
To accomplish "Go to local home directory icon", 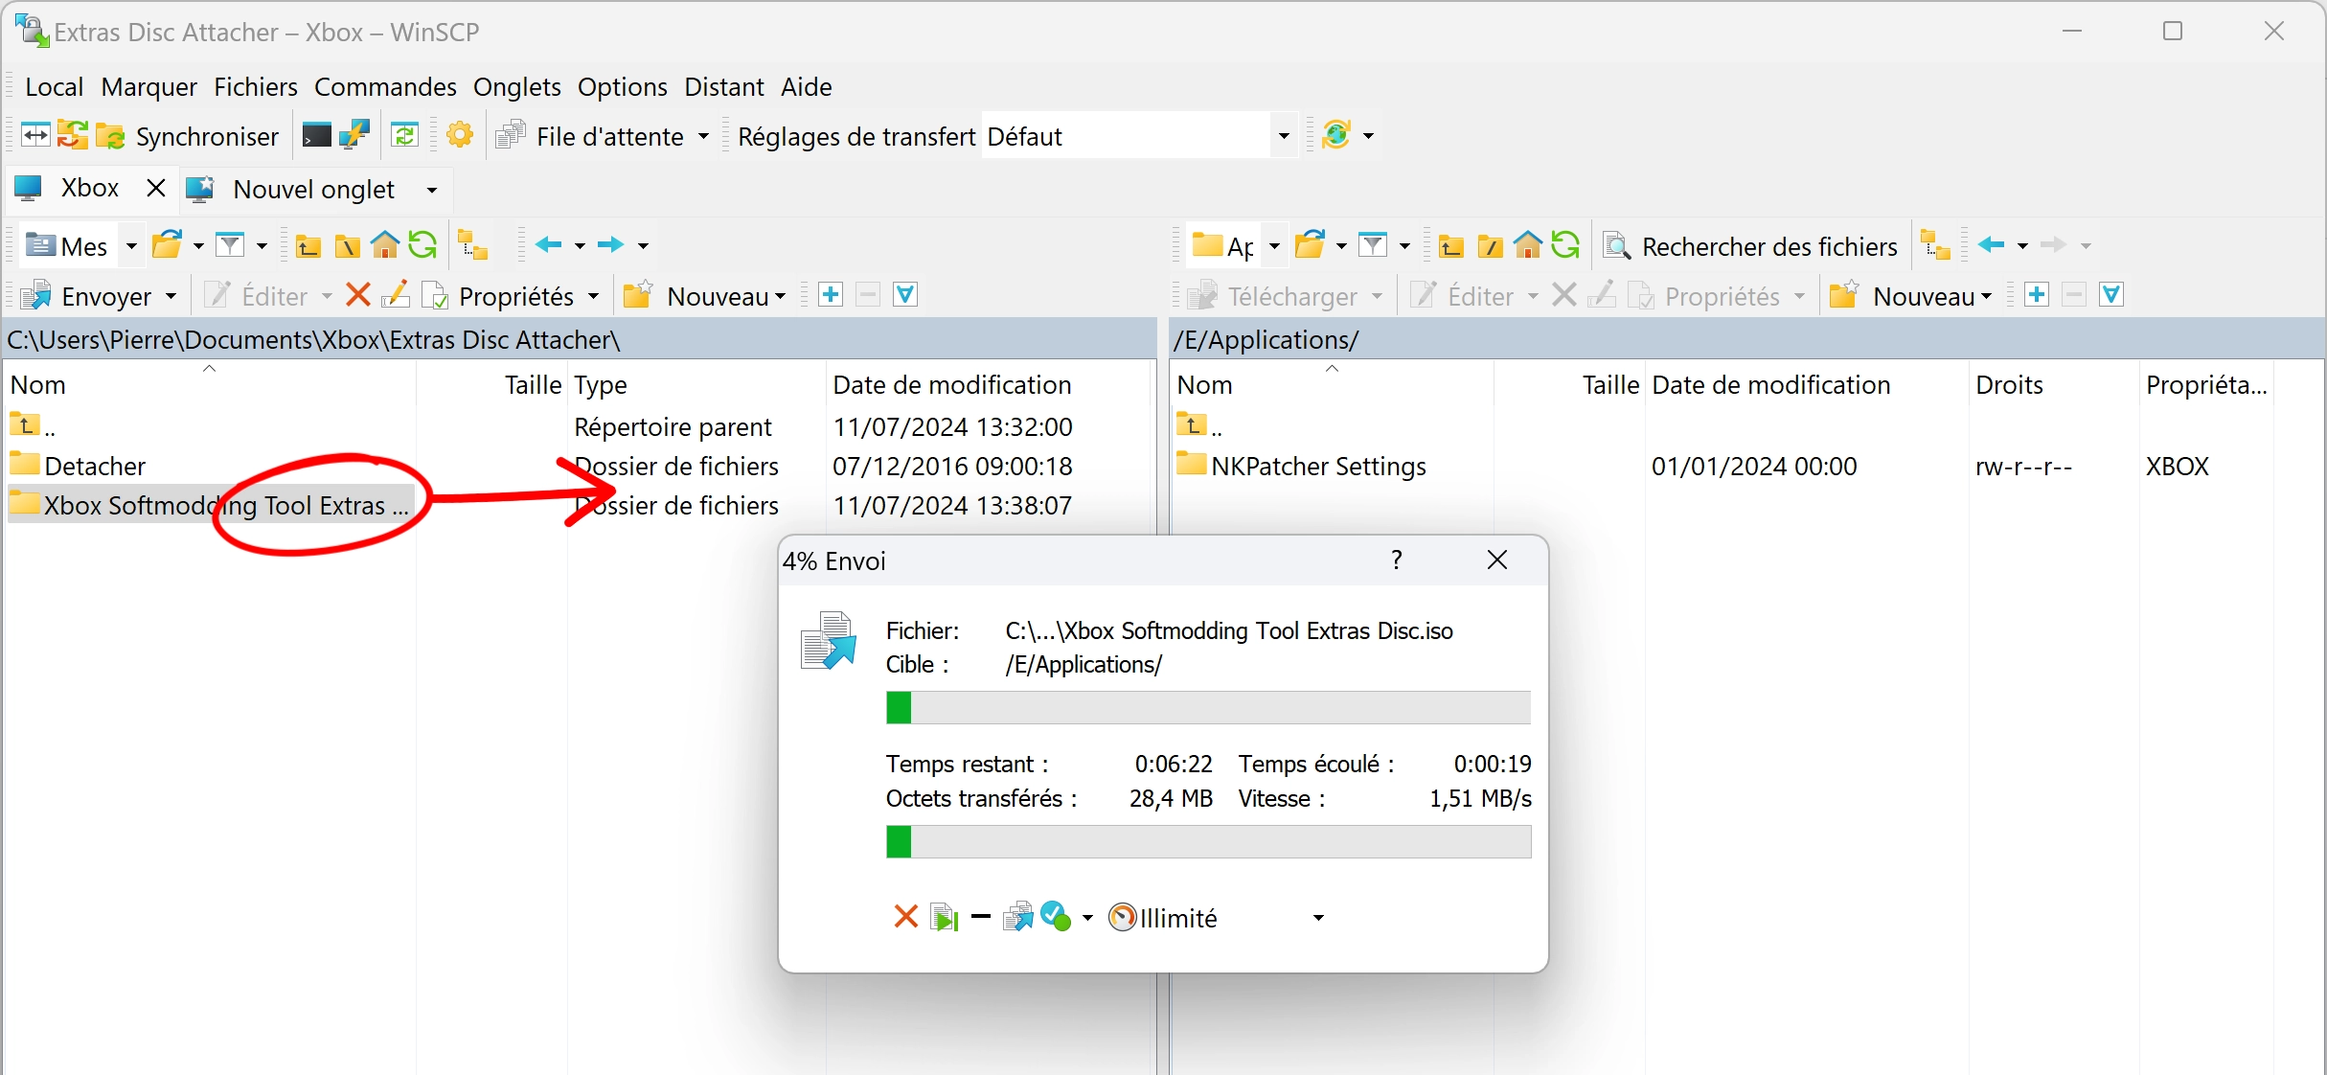I will point(385,245).
